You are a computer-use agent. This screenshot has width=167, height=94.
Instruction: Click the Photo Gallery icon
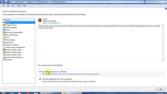point(4,40)
